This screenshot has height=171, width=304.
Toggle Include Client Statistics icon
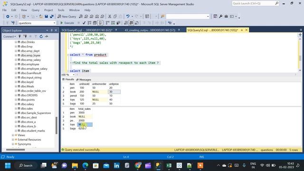(118, 23)
